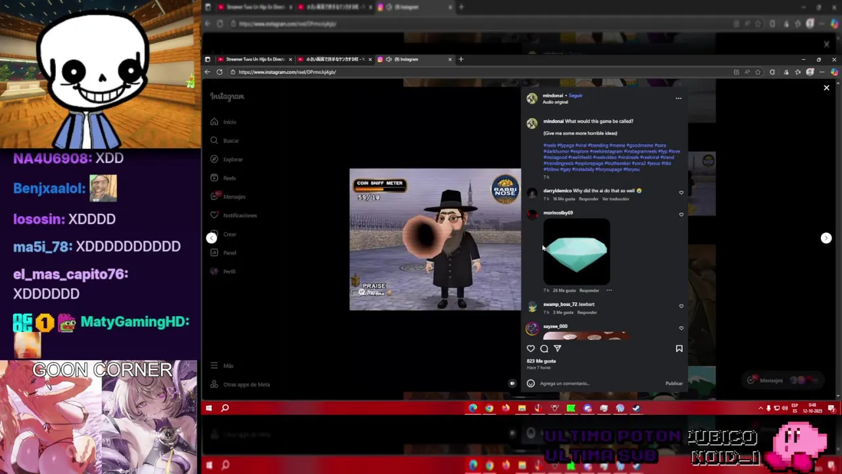This screenshot has height=474, width=842.
Task: Like the post with heart icon
Action: click(x=531, y=348)
